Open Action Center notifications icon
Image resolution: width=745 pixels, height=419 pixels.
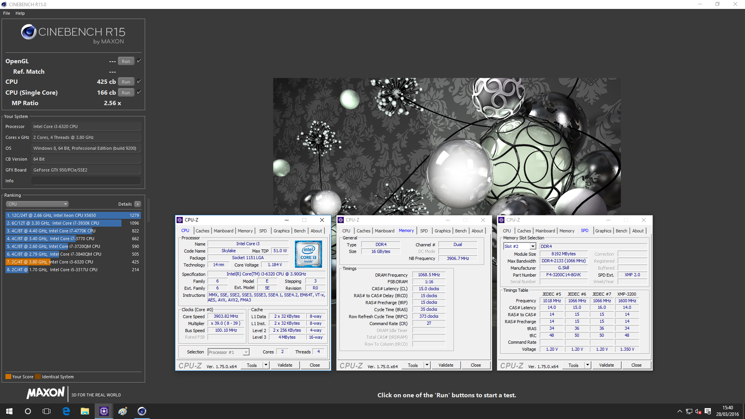click(x=708, y=411)
